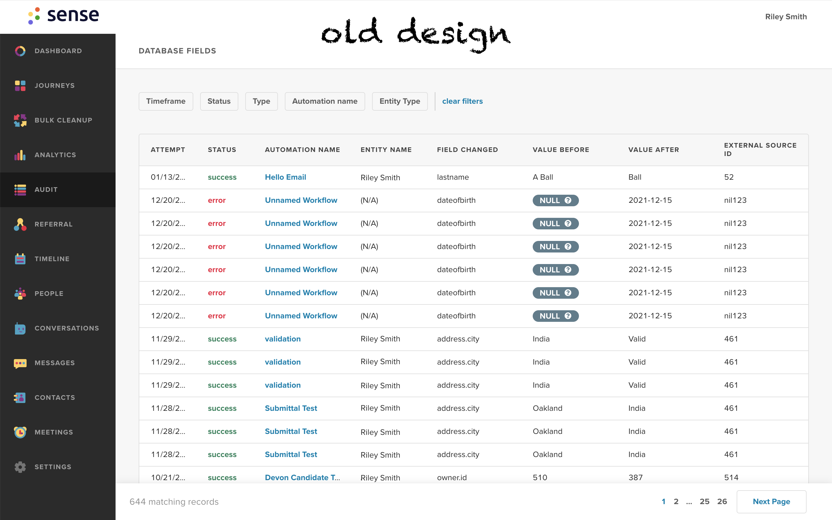Open the Automation name filter
This screenshot has width=832, height=520.
tap(324, 101)
